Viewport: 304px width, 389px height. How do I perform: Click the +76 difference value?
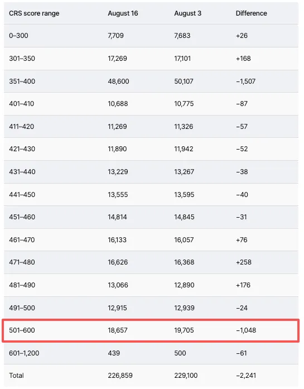click(x=242, y=239)
